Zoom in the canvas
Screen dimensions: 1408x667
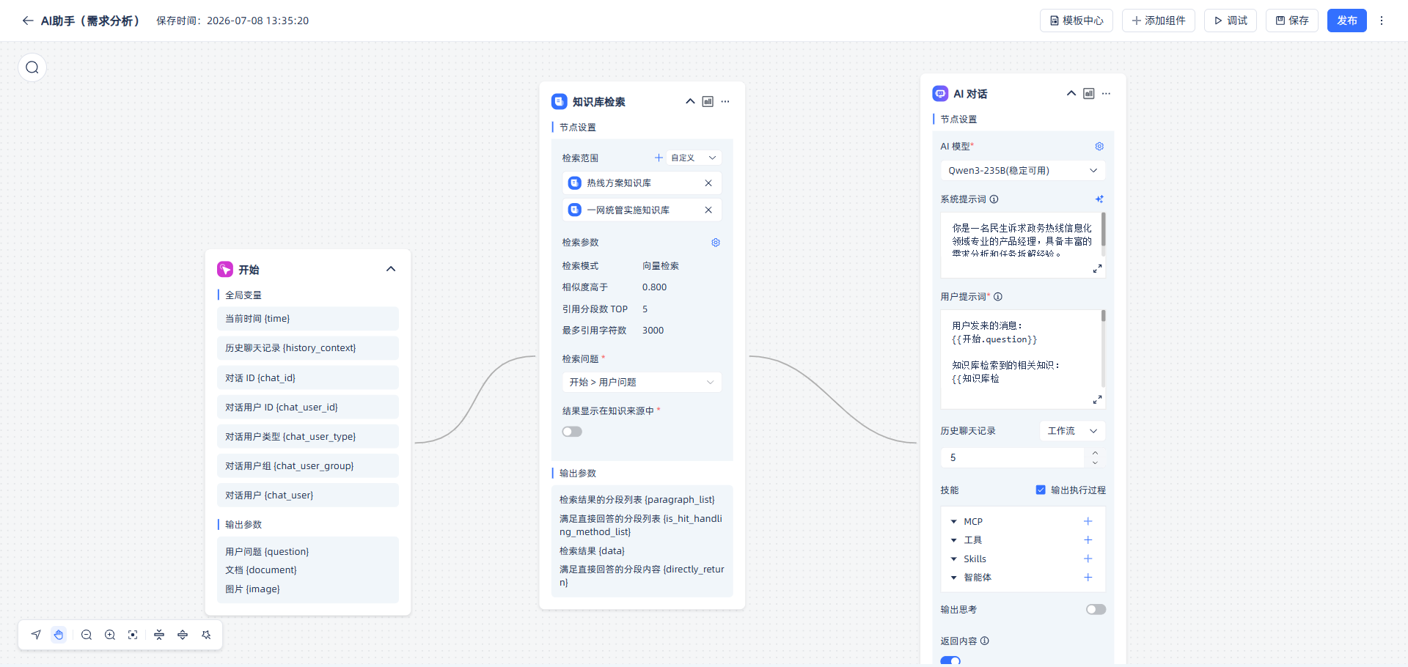[x=110, y=635]
